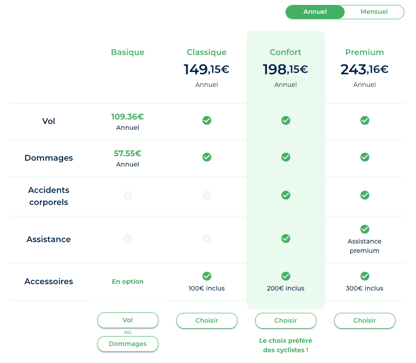The width and height of the screenshot is (416, 363).
Task: Click the Assistance premium checkmark icon
Action: 364,229
